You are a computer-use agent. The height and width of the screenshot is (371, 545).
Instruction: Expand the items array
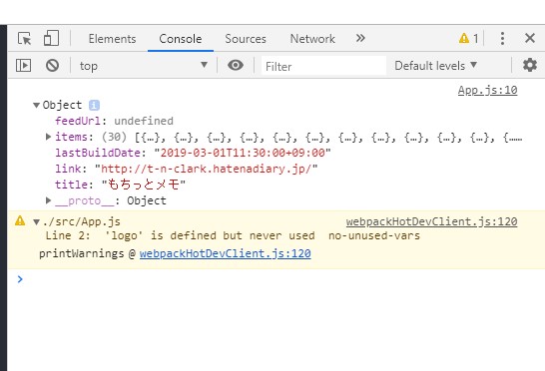(x=49, y=137)
